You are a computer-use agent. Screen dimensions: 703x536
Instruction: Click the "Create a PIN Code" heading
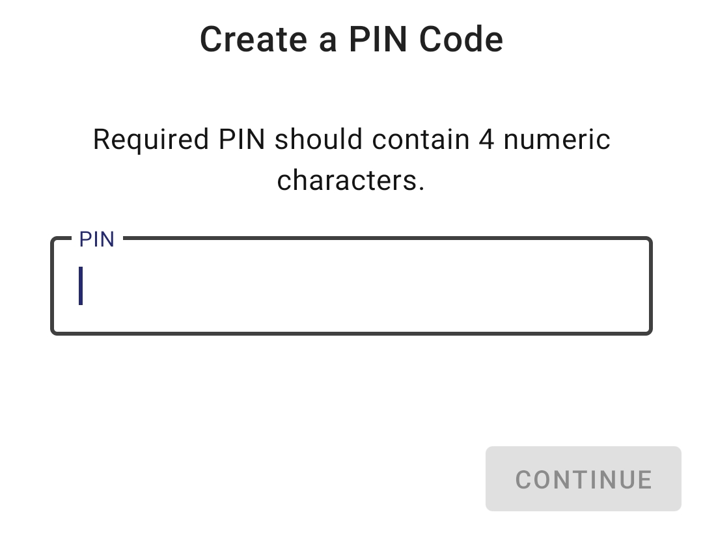tap(351, 39)
